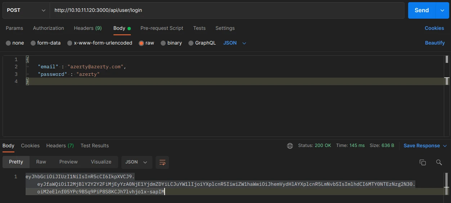Choose x-www-form-urlencoded body type

(70, 43)
